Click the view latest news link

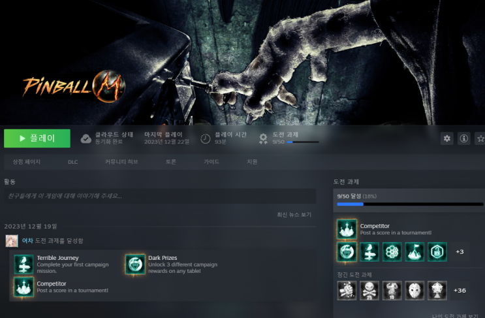(294, 214)
